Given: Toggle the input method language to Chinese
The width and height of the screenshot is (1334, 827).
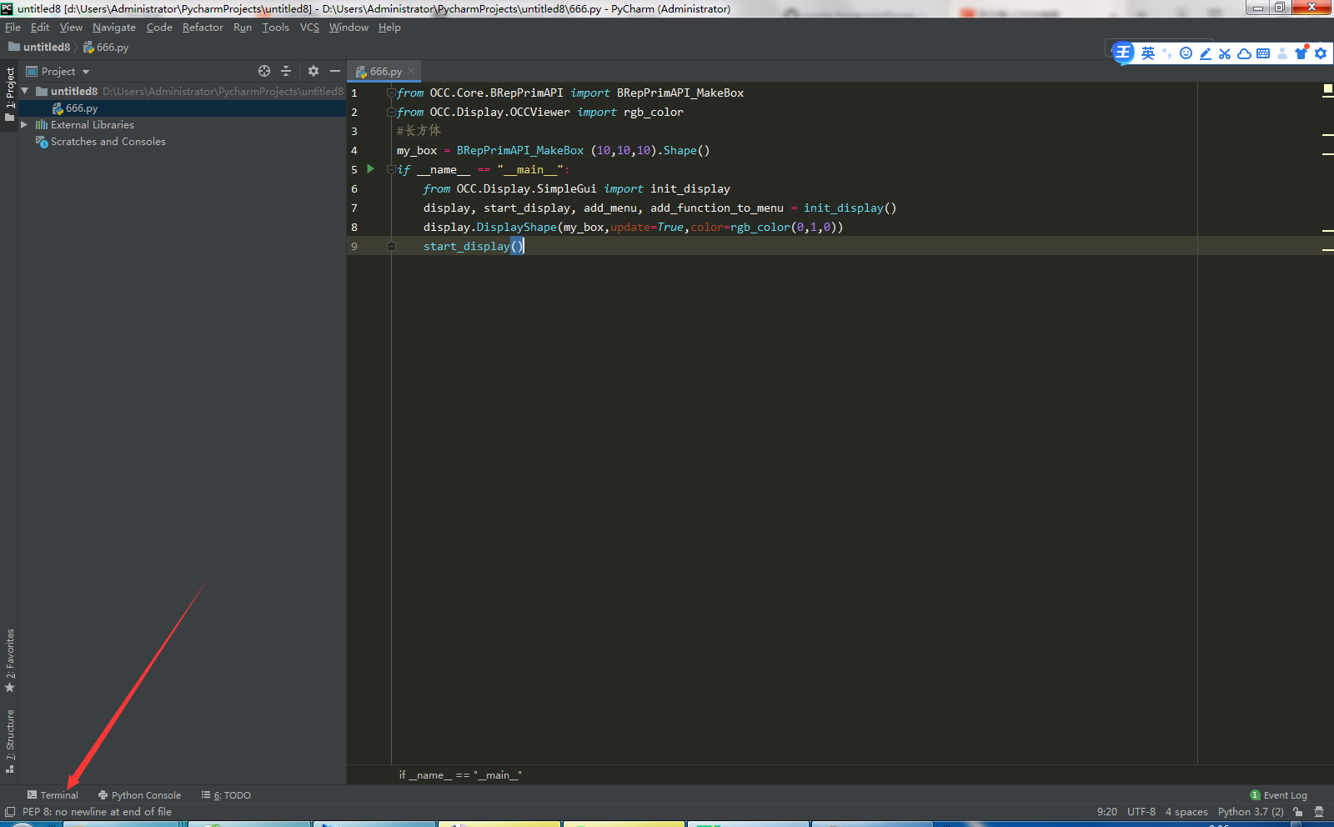Looking at the screenshot, I should tap(1148, 53).
